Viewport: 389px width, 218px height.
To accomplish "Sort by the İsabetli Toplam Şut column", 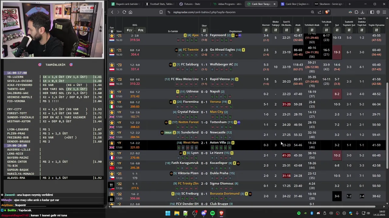I will tap(349, 30).
